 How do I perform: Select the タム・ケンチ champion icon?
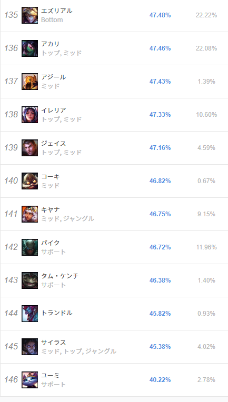click(x=29, y=280)
